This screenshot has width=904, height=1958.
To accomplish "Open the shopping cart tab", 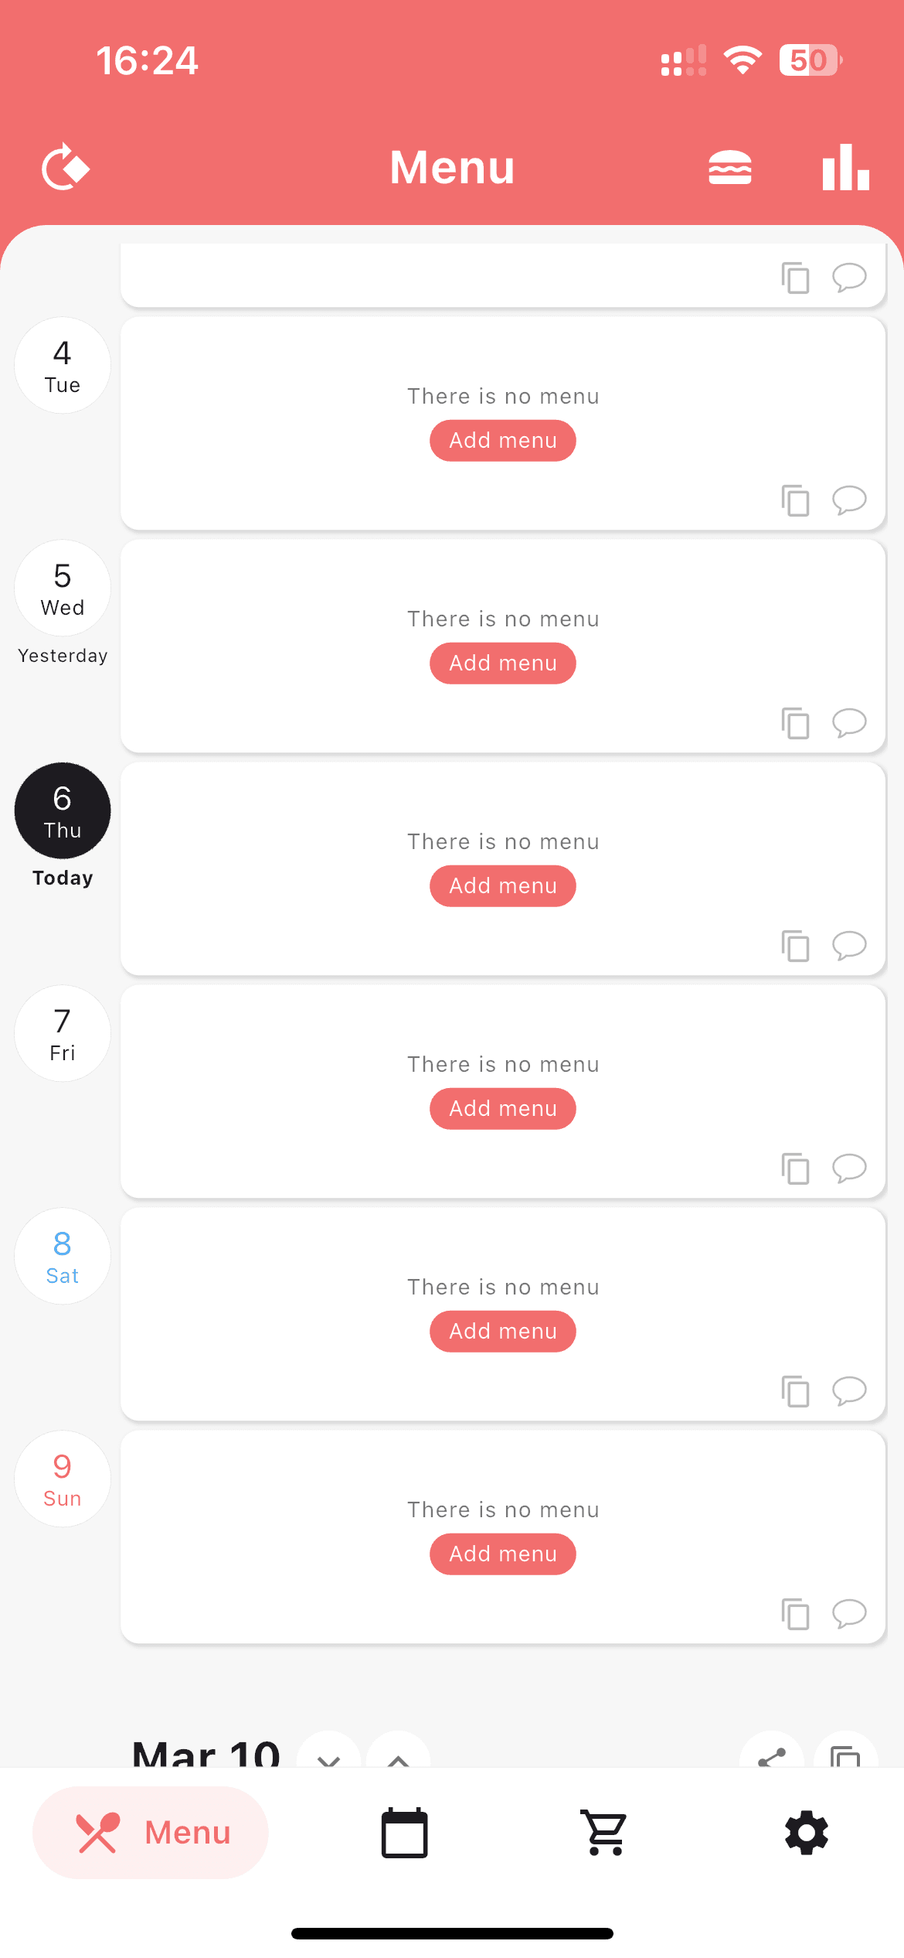I will 605,1832.
